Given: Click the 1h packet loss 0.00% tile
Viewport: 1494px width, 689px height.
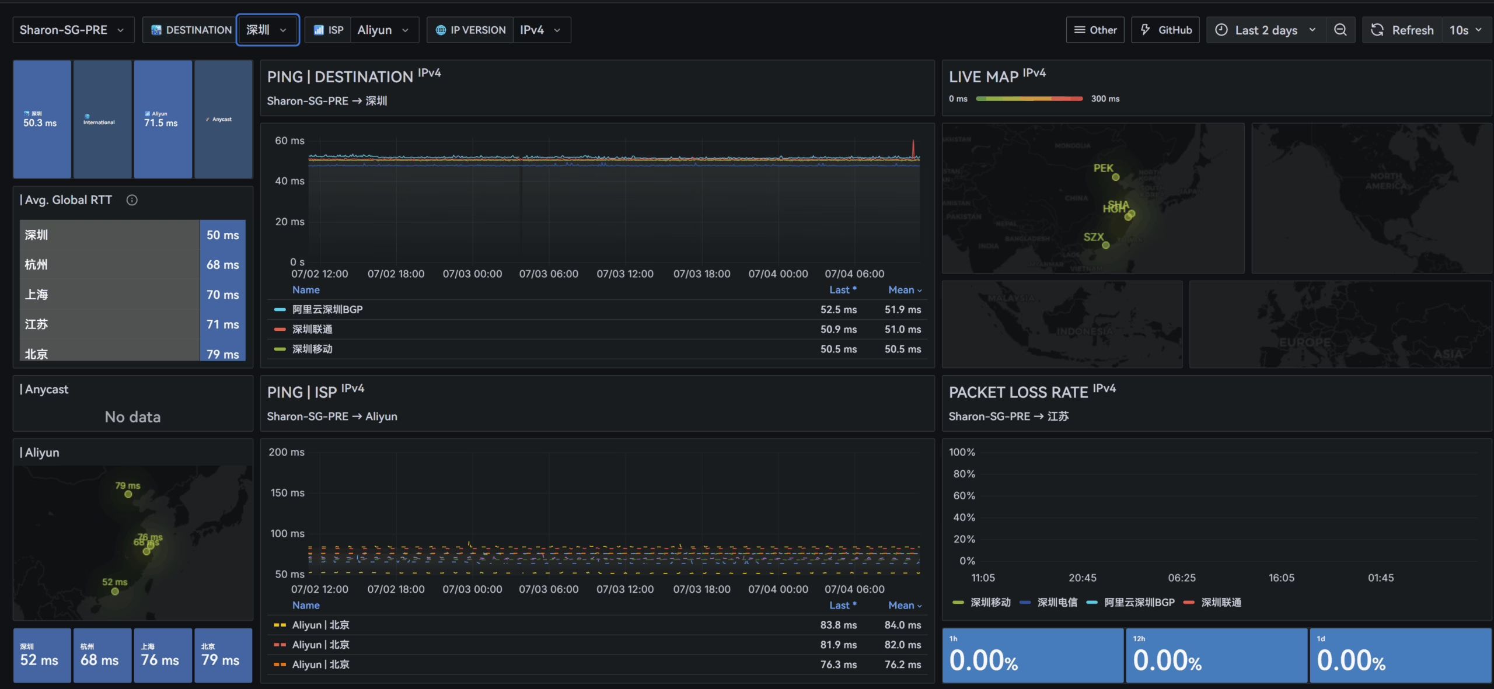Looking at the screenshot, I should [1033, 655].
